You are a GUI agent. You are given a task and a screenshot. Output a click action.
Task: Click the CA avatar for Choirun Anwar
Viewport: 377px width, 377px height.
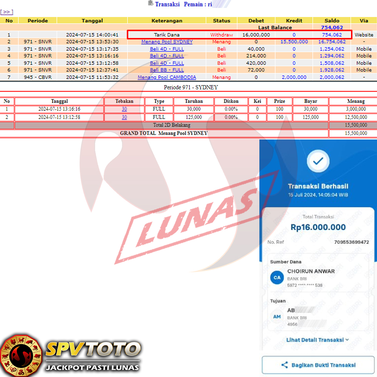[277, 277]
